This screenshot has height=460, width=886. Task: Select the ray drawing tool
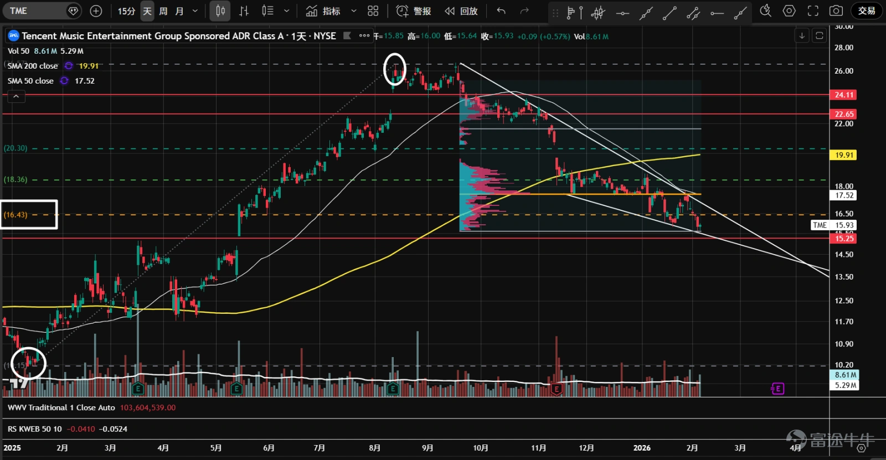coord(740,12)
